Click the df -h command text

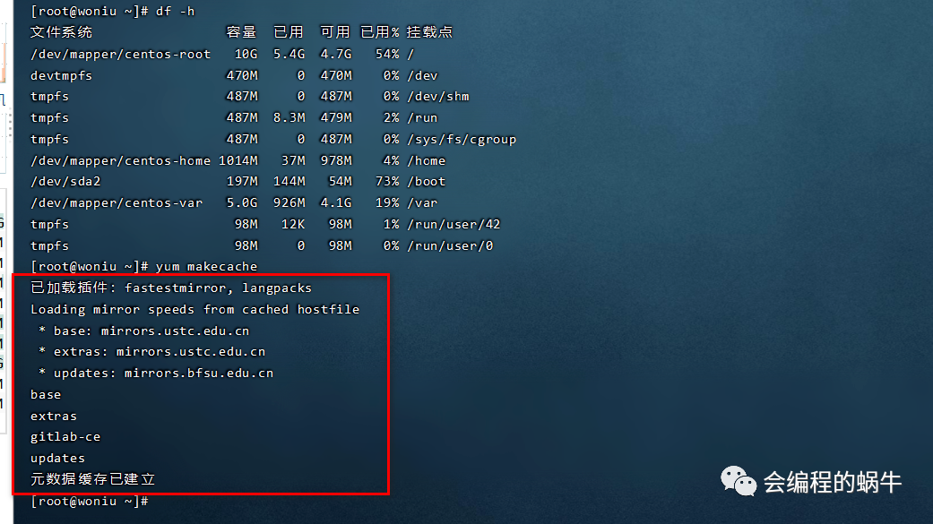pos(175,12)
